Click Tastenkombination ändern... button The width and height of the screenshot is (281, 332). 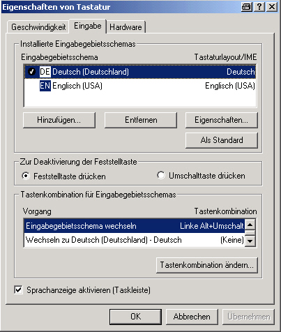tap(207, 265)
